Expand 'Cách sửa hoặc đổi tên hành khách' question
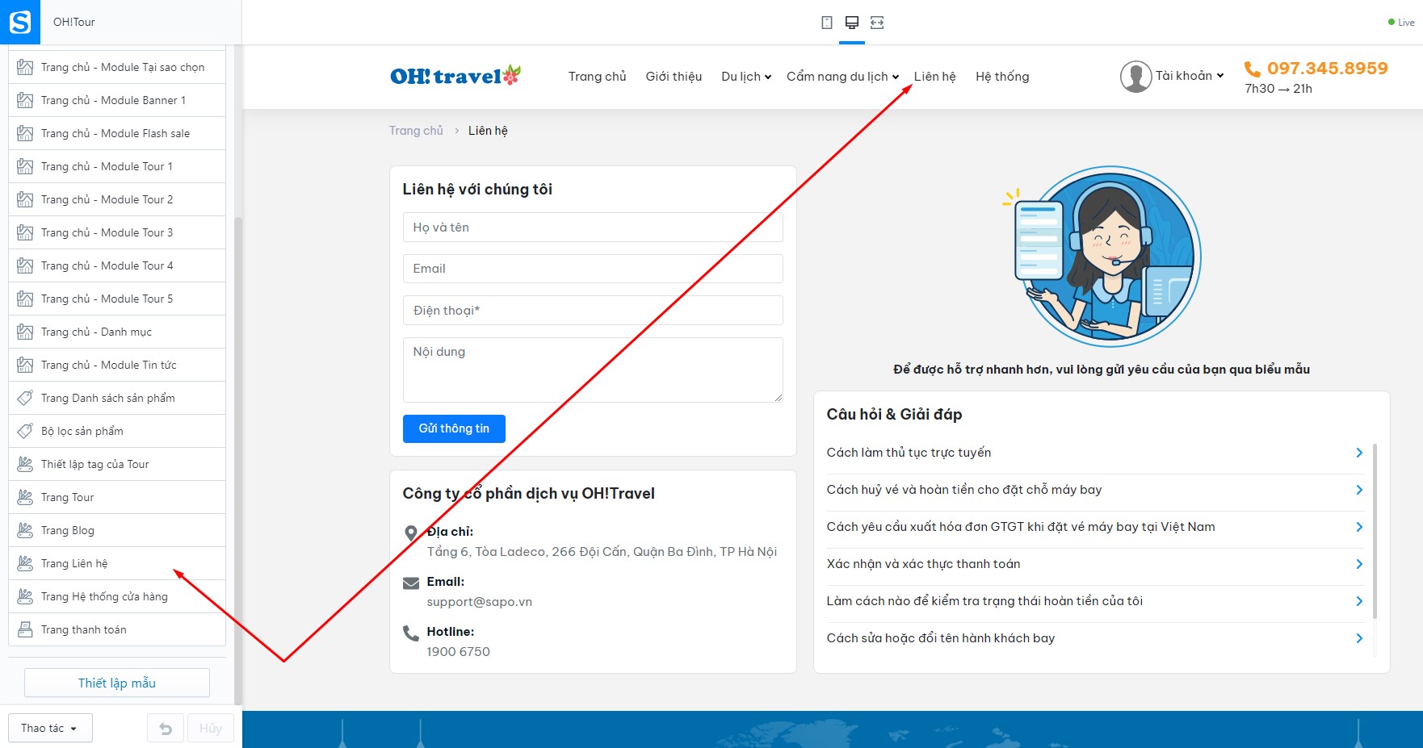The image size is (1423, 748). [x=1094, y=638]
